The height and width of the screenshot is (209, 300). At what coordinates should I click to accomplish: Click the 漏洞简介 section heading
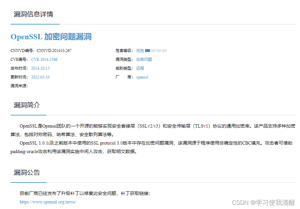[x=27, y=105]
